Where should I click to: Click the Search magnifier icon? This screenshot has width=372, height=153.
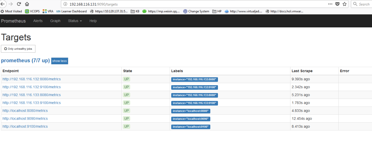pyautogui.click(x=355, y=4)
